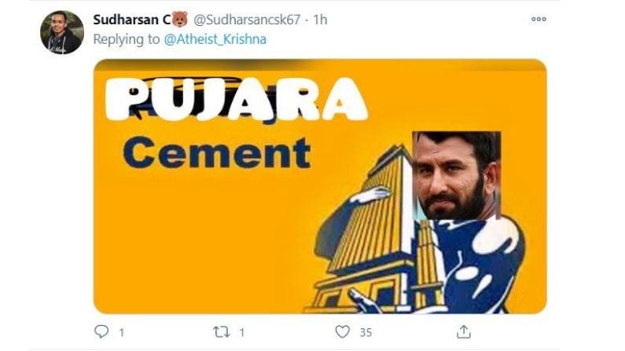Like the tweet with the heart icon
Viewport: 625px width, 351px height.
(x=342, y=331)
